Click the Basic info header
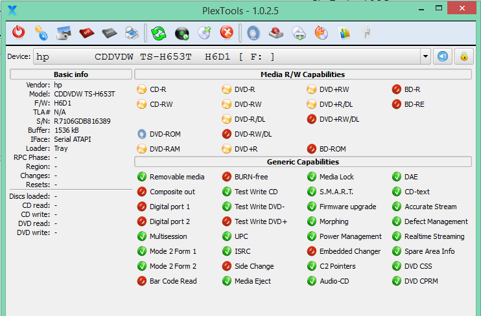 pyautogui.click(x=71, y=74)
